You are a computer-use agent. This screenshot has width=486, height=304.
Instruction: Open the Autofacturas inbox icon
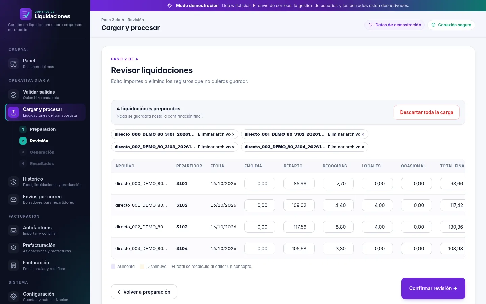[x=13, y=230]
